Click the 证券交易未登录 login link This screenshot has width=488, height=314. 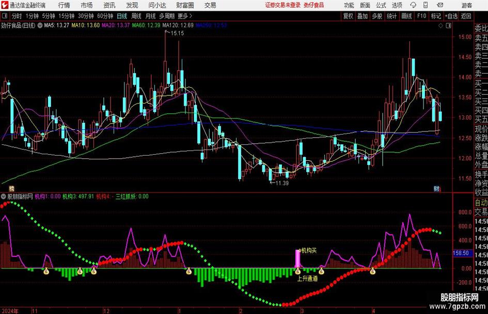283,5
